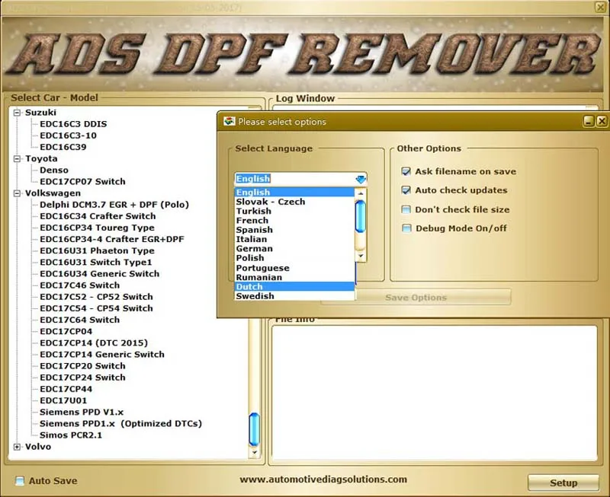Select EDC17CP20 Switch

(x=82, y=366)
